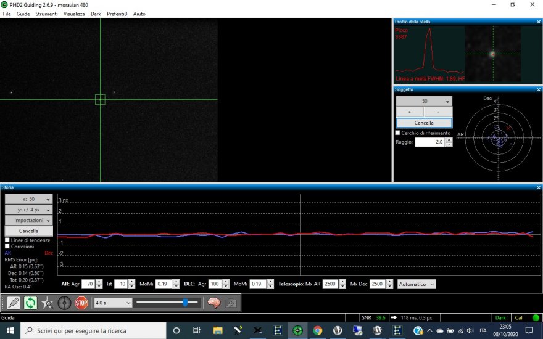The width and height of the screenshot is (543, 339).
Task: Click the Cal status bar indicator
Action: pos(518,317)
